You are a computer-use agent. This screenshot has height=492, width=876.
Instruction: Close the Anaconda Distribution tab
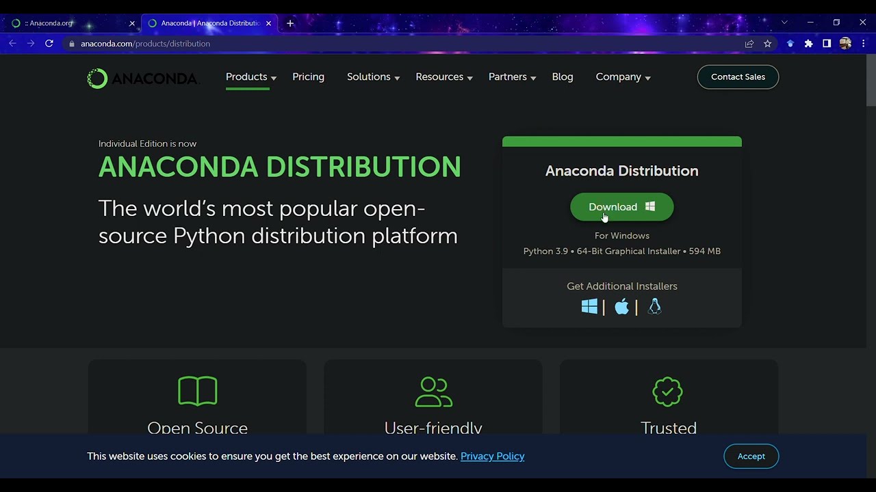click(x=268, y=23)
